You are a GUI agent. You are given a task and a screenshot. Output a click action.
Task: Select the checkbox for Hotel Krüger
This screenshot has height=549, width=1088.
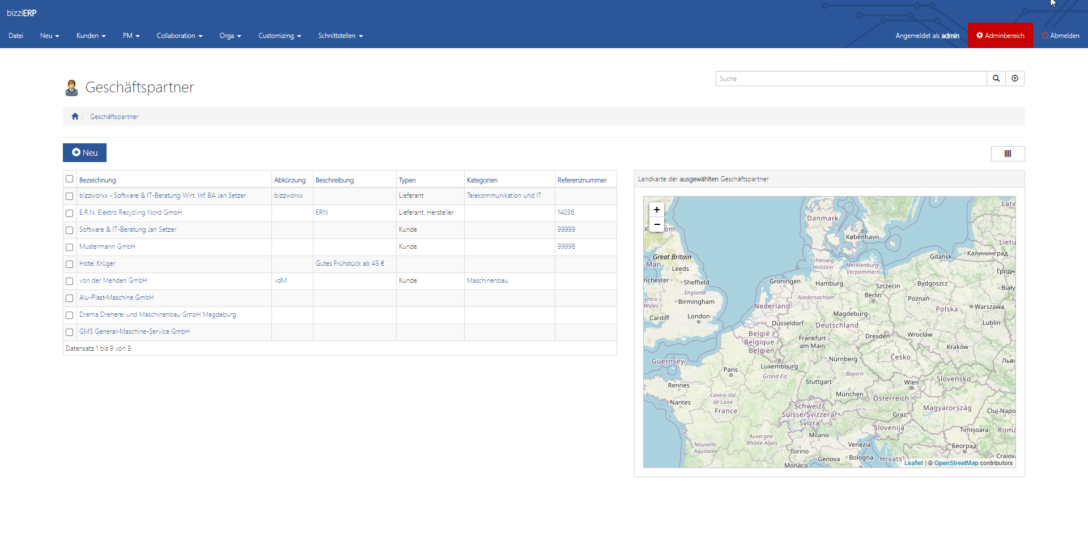69,264
